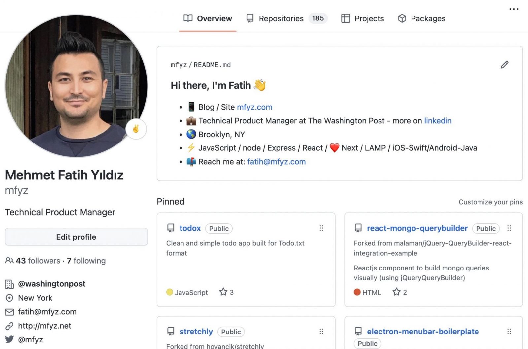Click the star icon on react-mongo-querybuilder card
The width and height of the screenshot is (528, 349).
coord(396,292)
